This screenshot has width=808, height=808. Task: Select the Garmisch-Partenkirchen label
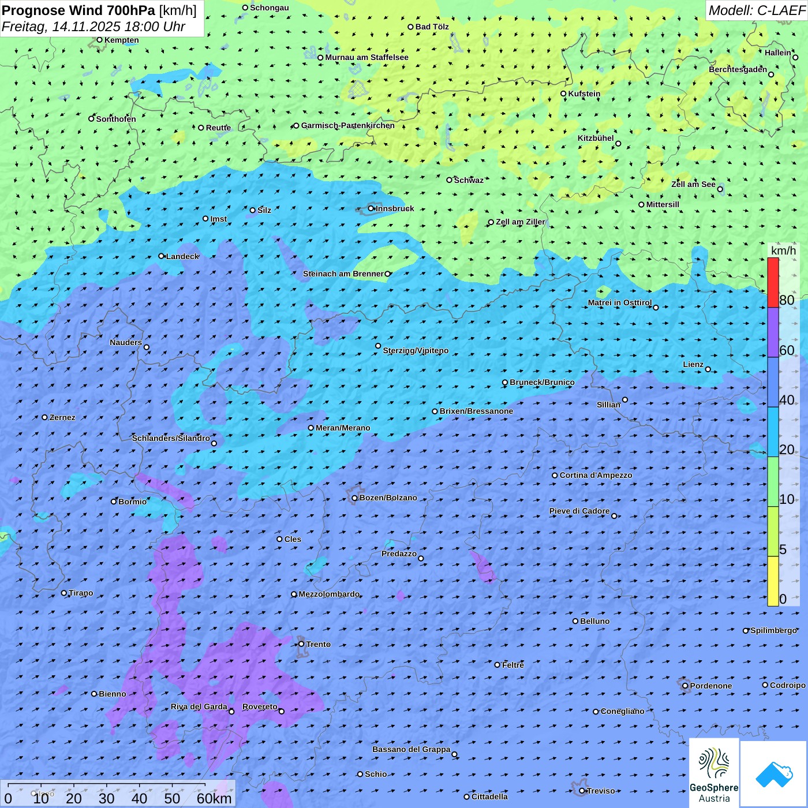tap(348, 125)
